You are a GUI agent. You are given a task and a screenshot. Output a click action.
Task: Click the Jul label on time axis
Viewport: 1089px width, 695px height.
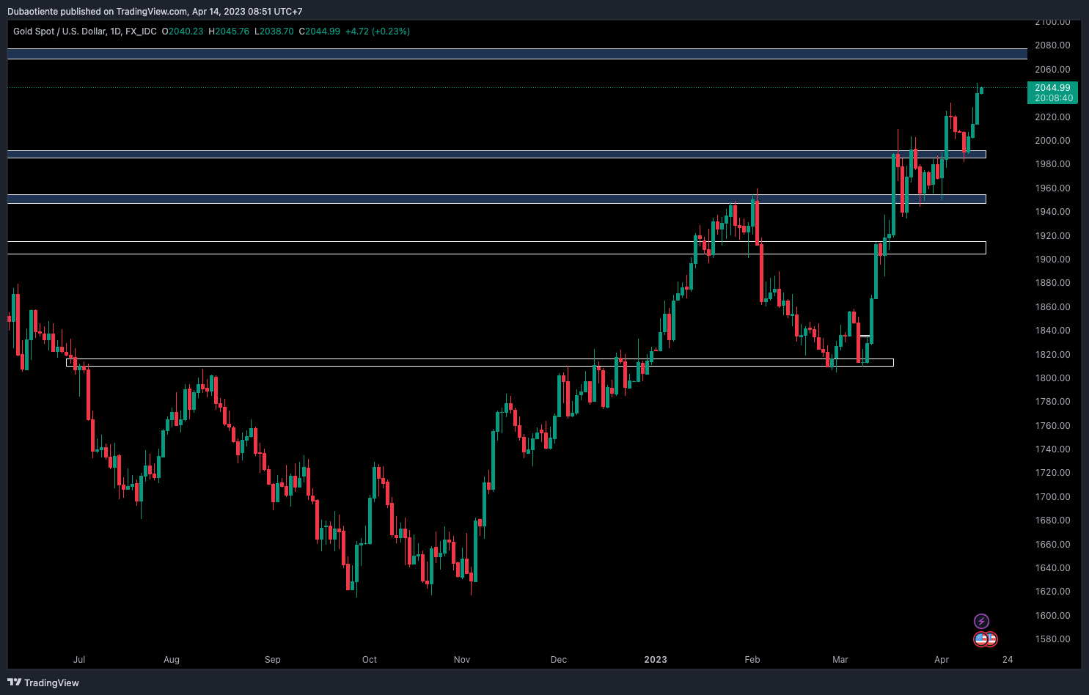click(x=79, y=660)
